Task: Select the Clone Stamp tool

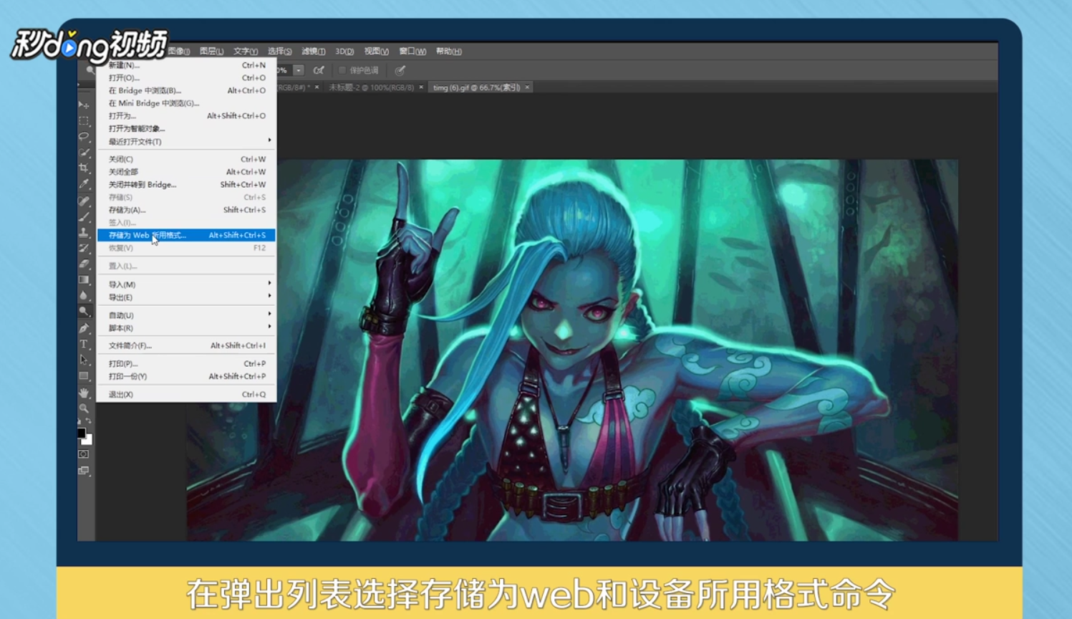Action: [84, 233]
